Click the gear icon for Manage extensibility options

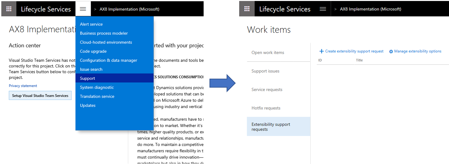(x=391, y=51)
